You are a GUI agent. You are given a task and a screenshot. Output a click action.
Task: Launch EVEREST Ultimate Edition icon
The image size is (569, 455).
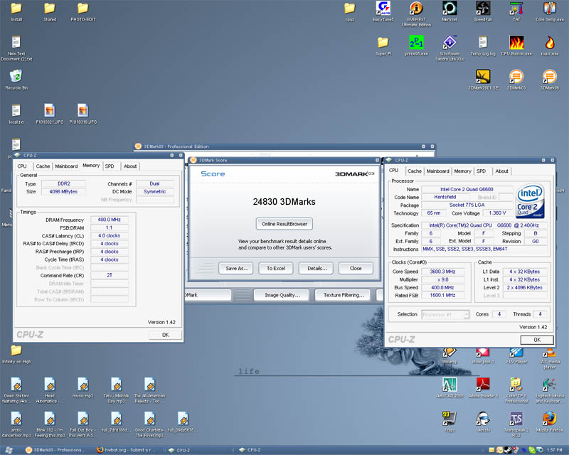[x=416, y=14]
